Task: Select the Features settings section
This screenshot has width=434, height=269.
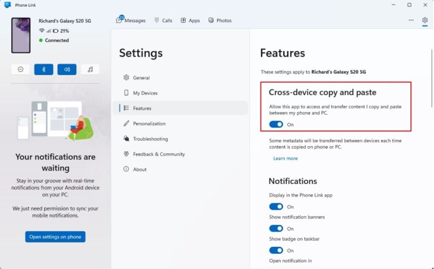Action: point(180,108)
